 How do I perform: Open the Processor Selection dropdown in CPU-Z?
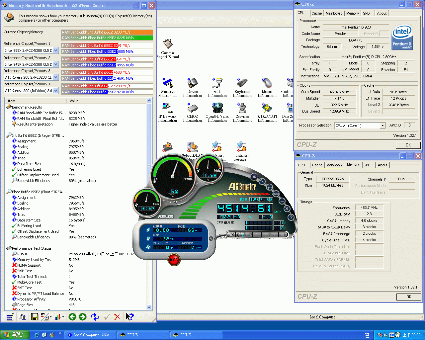point(382,126)
